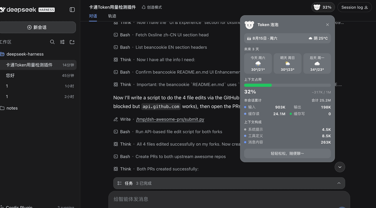Open workspace filter settings icon

pos(62,42)
